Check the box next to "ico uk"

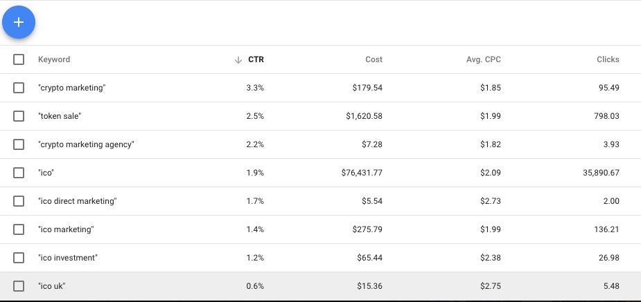[19, 286]
